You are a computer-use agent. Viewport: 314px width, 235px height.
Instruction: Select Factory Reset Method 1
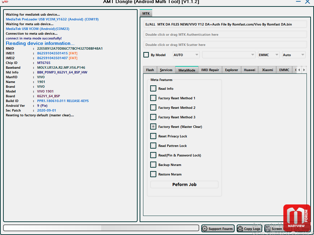(x=153, y=98)
